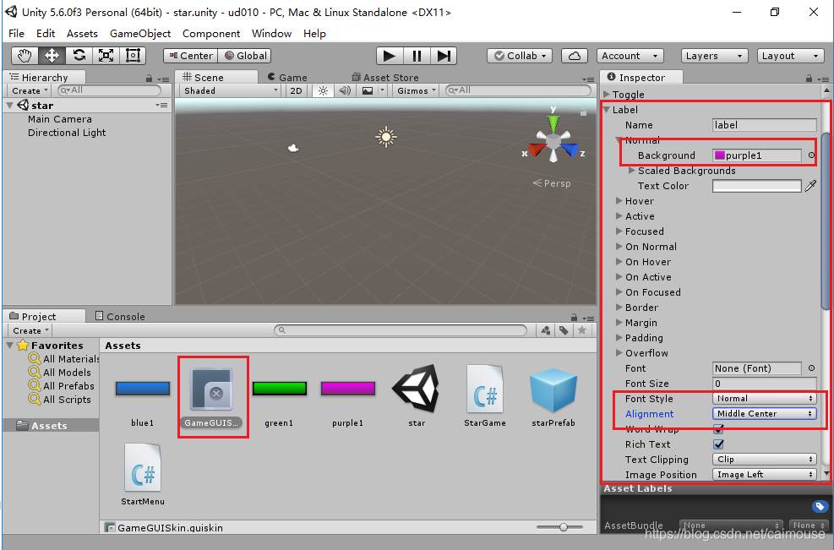Click the Text Color swatch
The width and height of the screenshot is (834, 550).
(x=757, y=186)
